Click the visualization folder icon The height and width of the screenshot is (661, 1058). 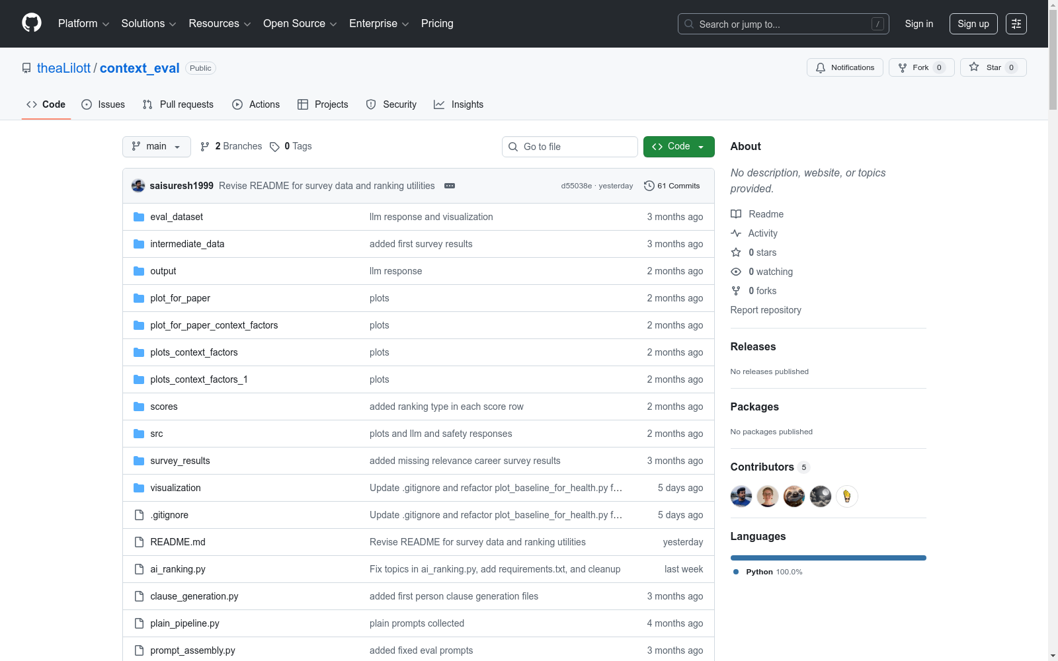[x=139, y=488]
